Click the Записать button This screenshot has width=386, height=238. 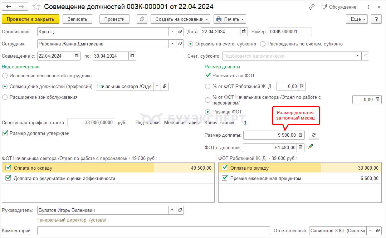pyautogui.click(x=77, y=19)
